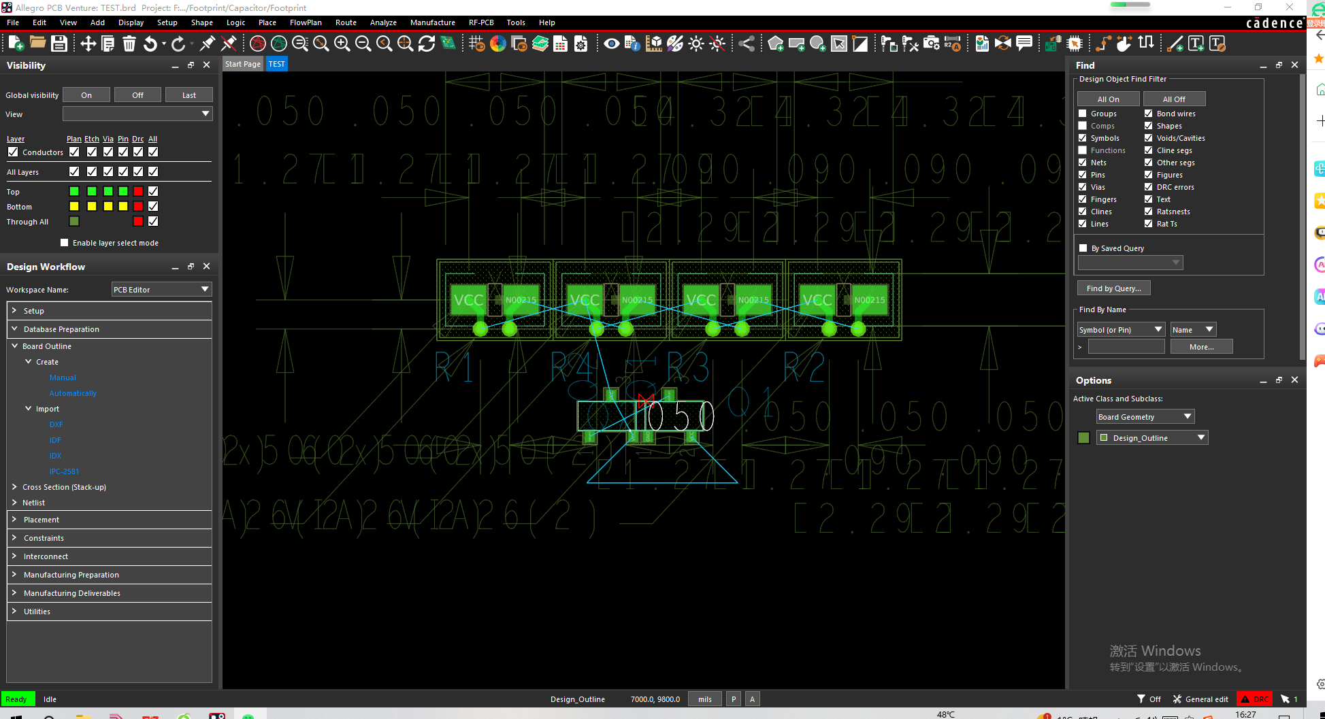Click the Add Polygon shape icon
Image resolution: width=1325 pixels, height=719 pixels.
pyautogui.click(x=775, y=44)
